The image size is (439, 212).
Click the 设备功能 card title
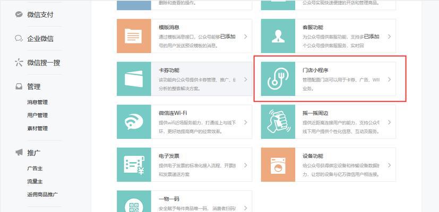point(313,156)
